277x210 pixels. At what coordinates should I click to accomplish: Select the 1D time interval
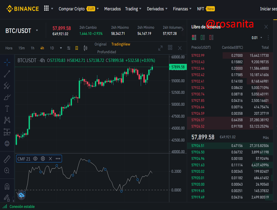52,48
